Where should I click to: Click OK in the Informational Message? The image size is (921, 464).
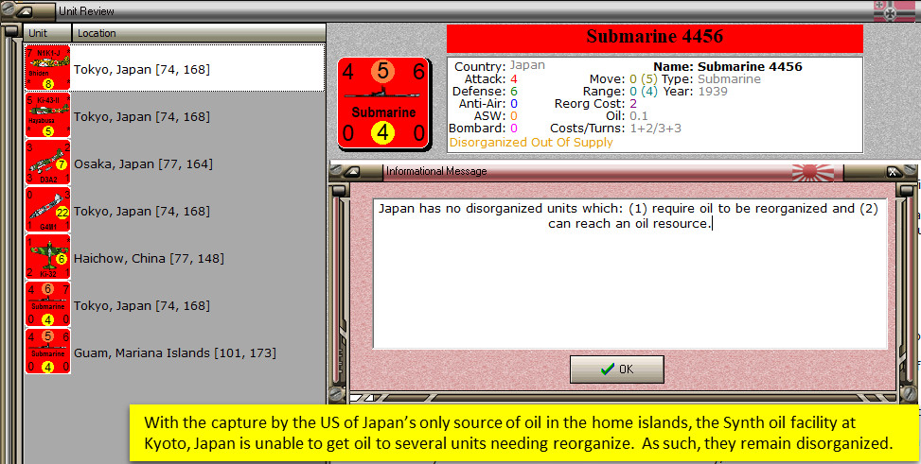click(617, 369)
